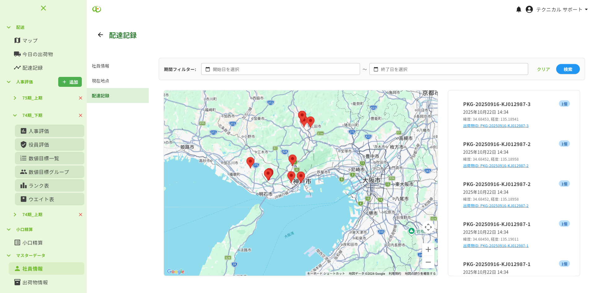Switch to the 社員情報 tab
This screenshot has width=595, height=293.
101,66
